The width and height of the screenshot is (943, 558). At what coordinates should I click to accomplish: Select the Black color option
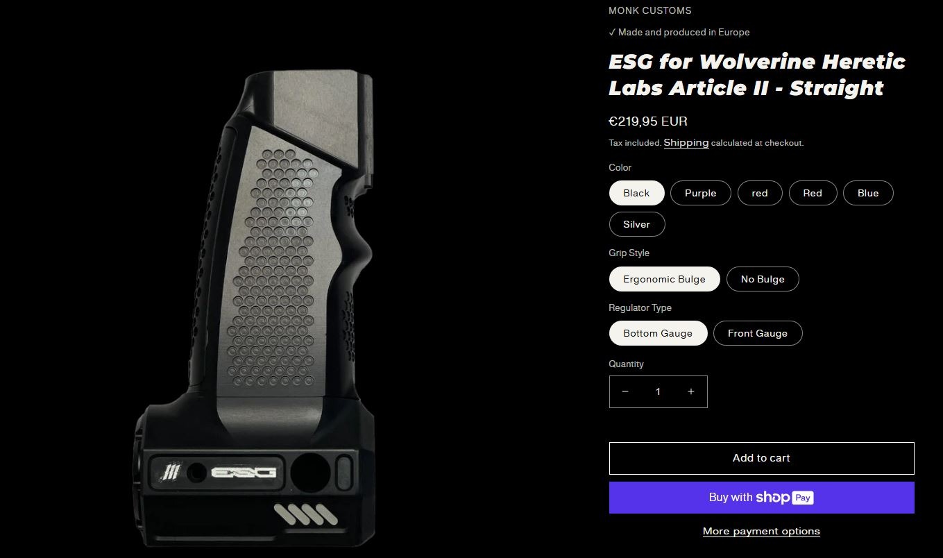(636, 193)
